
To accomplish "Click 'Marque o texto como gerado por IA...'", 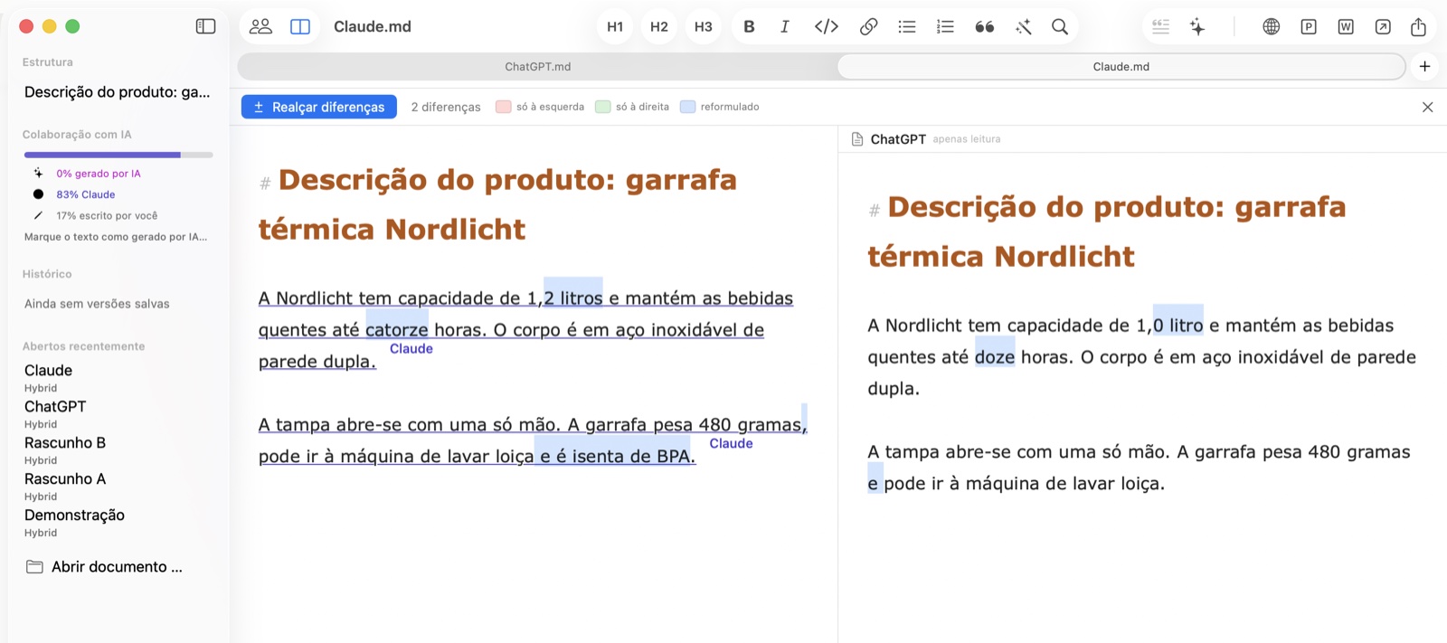I will pyautogui.click(x=116, y=237).
